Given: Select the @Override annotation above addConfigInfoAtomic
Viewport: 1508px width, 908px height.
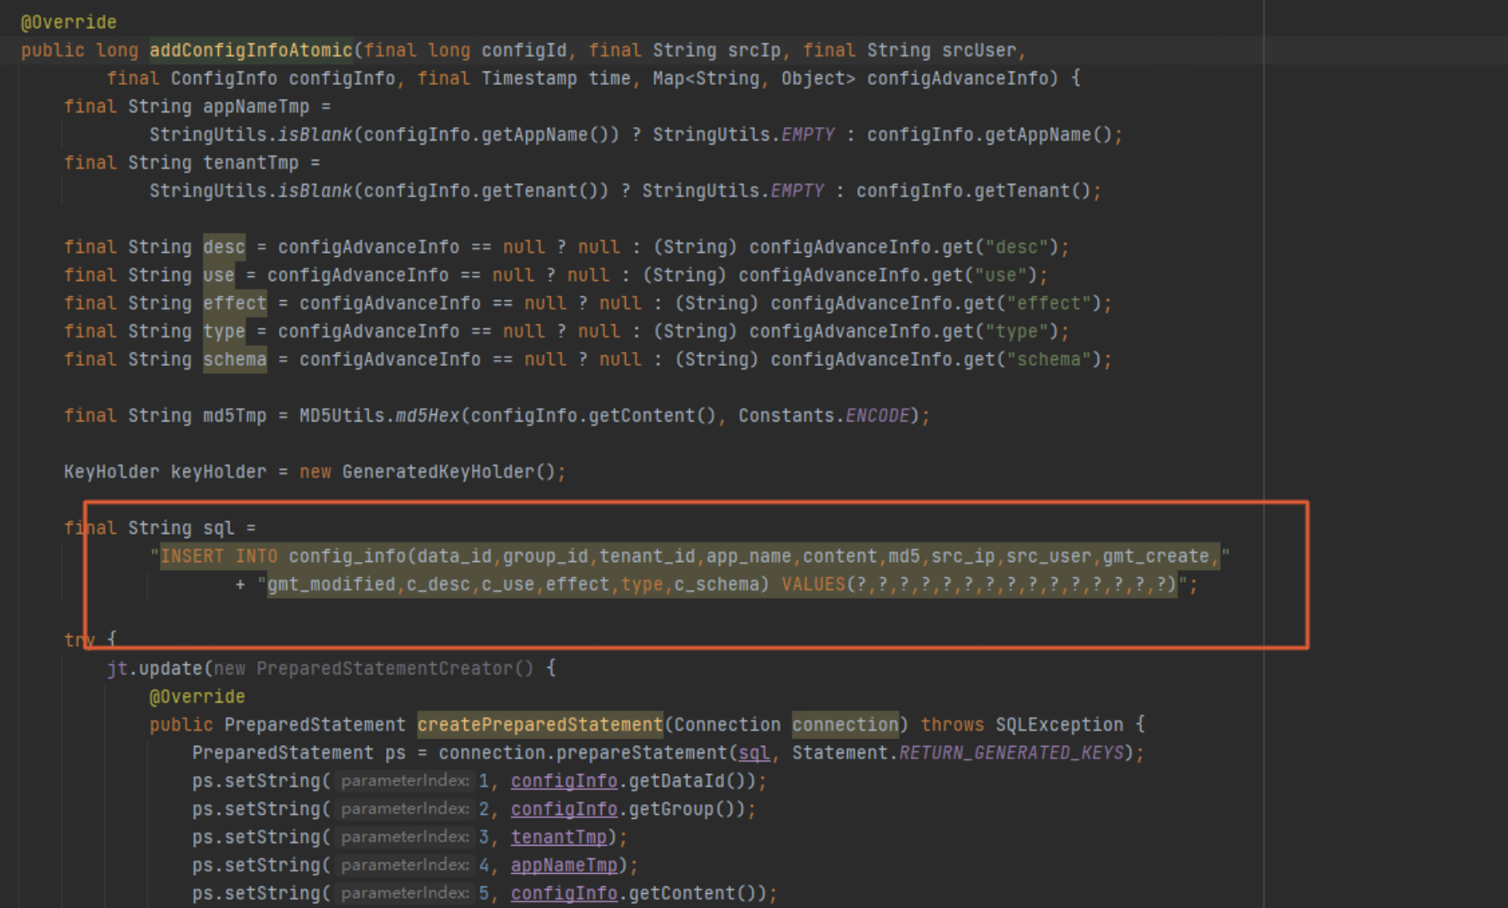Looking at the screenshot, I should 69,22.
